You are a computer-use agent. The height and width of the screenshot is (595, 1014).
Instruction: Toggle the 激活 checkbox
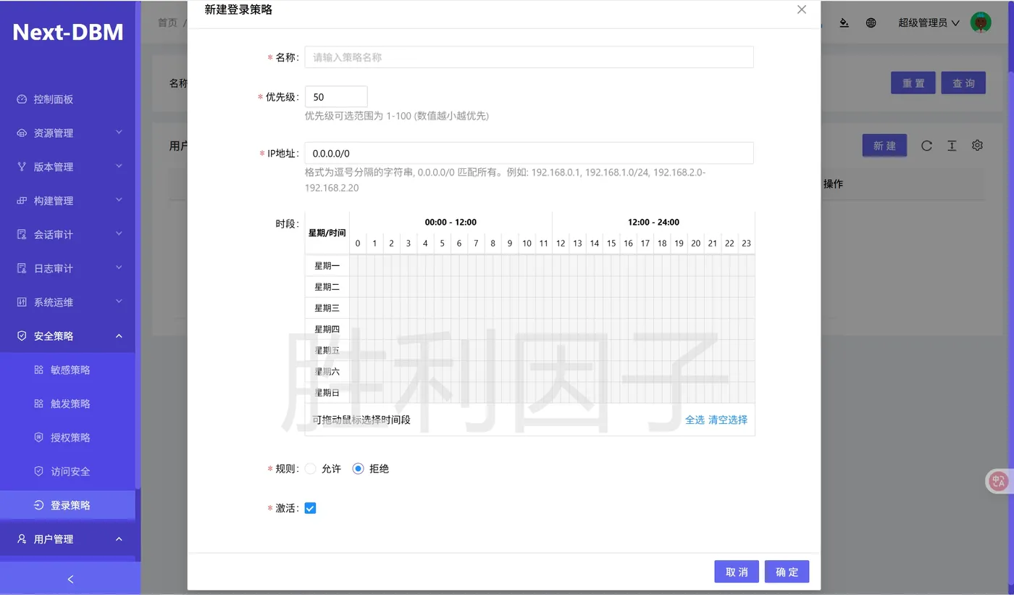pos(310,508)
